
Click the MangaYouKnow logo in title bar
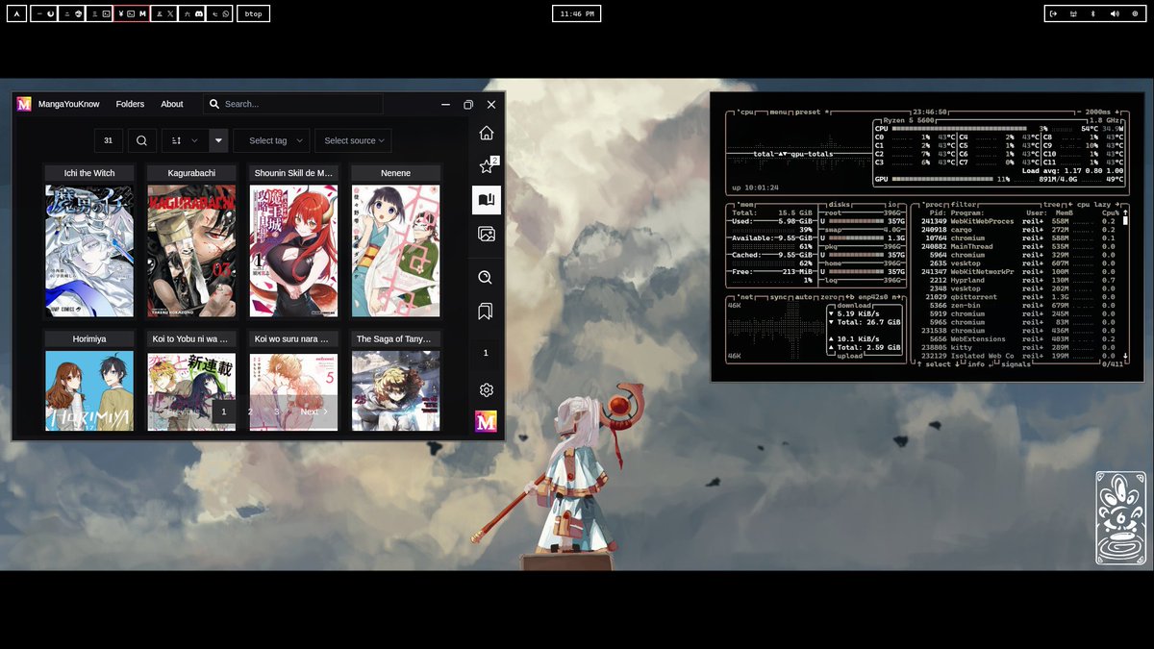[24, 104]
